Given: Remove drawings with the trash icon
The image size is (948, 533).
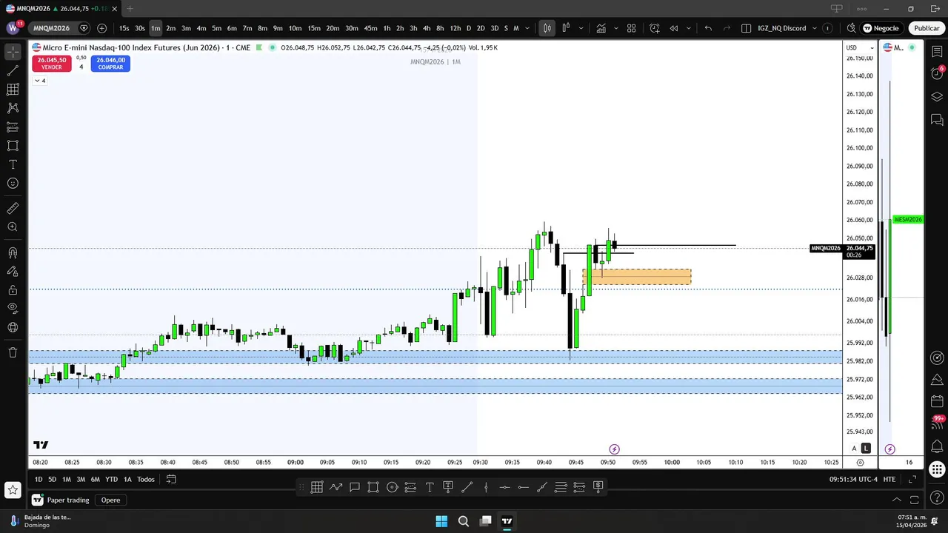Looking at the screenshot, I should point(13,352).
